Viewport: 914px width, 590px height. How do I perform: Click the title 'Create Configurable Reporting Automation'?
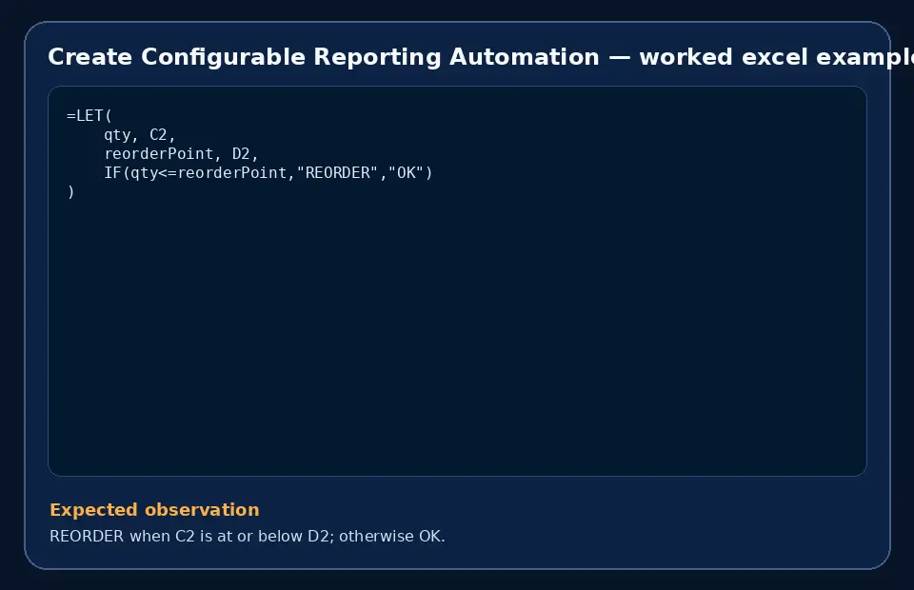click(x=324, y=58)
